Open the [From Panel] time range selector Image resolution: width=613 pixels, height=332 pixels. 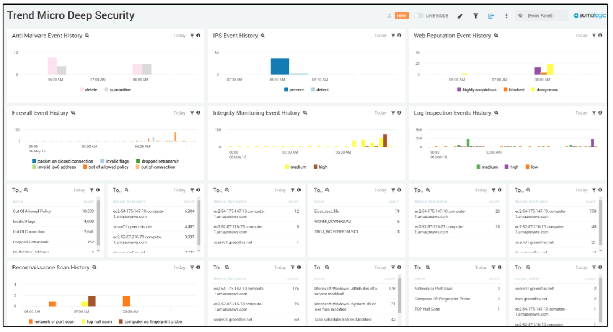tap(542, 16)
